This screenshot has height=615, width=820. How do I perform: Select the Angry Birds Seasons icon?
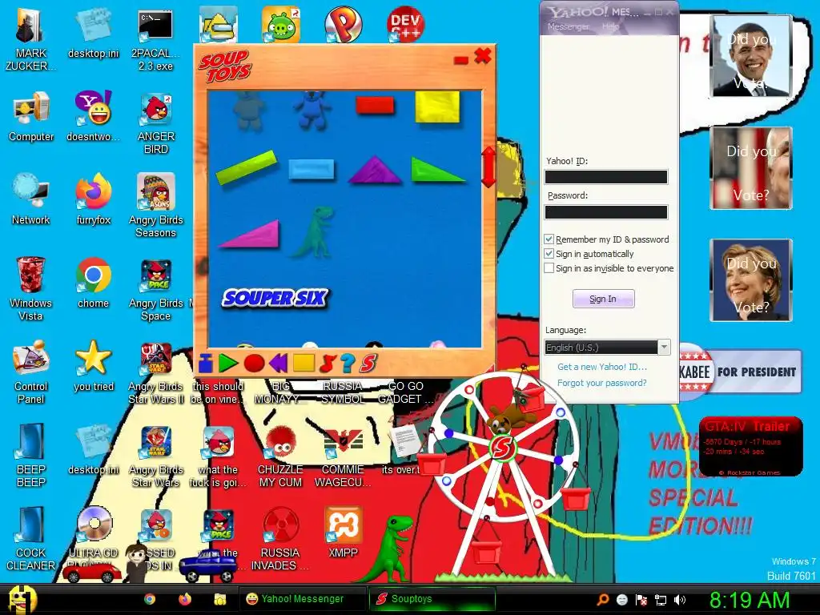coord(156,206)
